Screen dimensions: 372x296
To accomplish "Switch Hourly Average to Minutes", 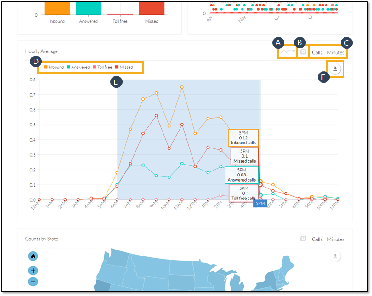I will 335,53.
